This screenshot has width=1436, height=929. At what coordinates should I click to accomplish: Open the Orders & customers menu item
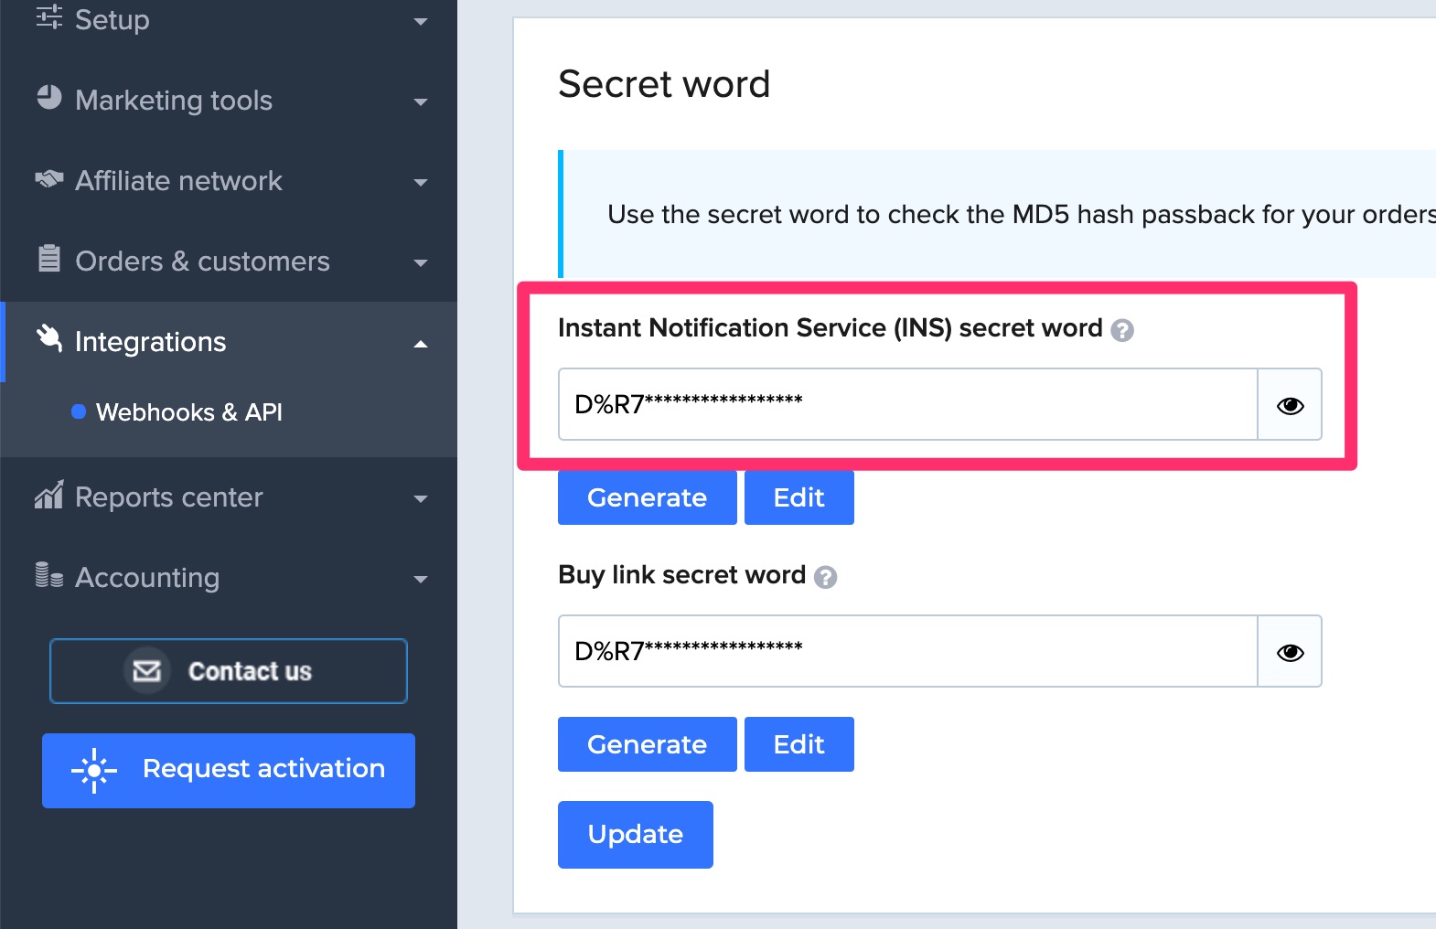pos(229,262)
